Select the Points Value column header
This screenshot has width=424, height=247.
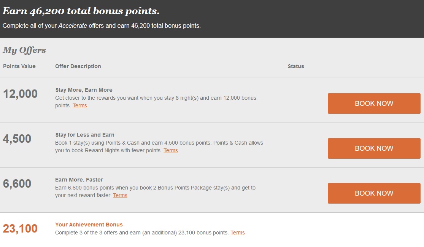[x=19, y=66]
